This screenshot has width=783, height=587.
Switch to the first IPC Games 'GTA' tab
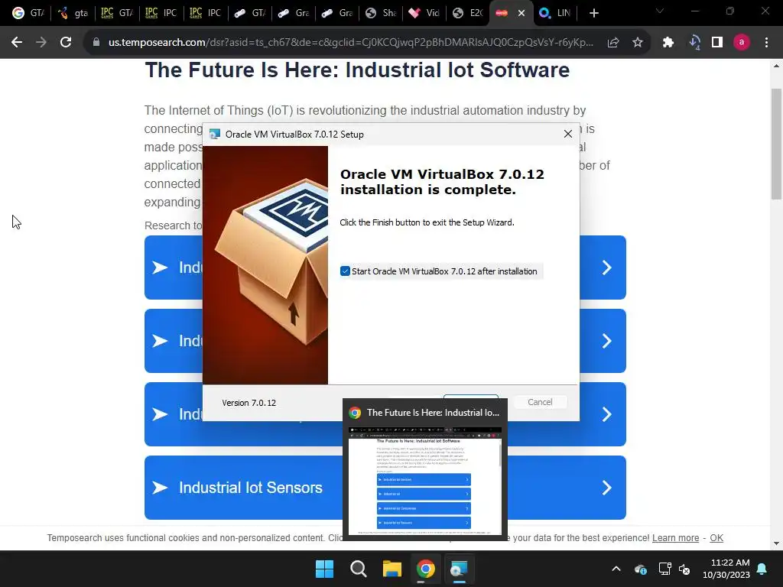pos(116,13)
